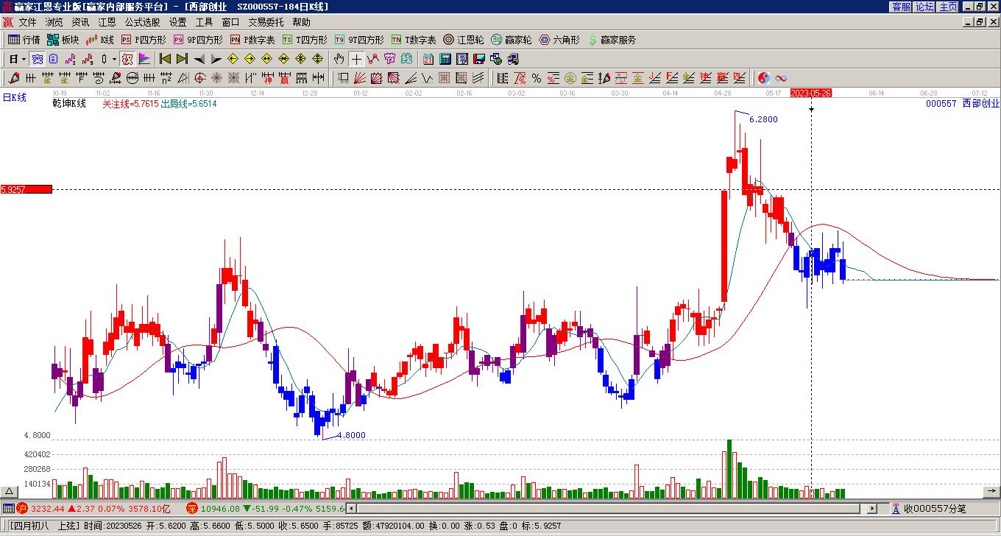Open the T四方形 tool

pyautogui.click(x=305, y=40)
